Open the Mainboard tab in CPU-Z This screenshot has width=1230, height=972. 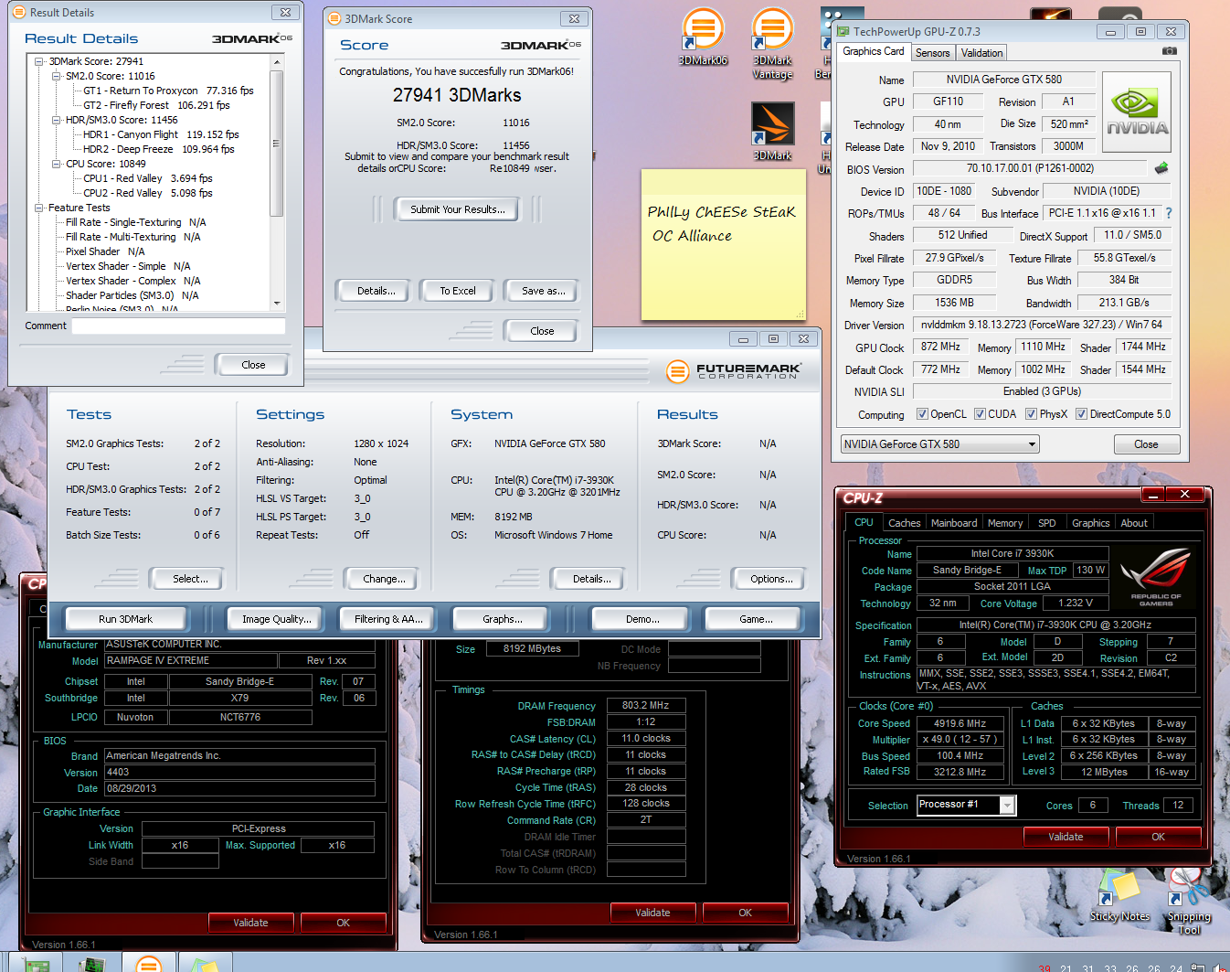click(x=953, y=523)
